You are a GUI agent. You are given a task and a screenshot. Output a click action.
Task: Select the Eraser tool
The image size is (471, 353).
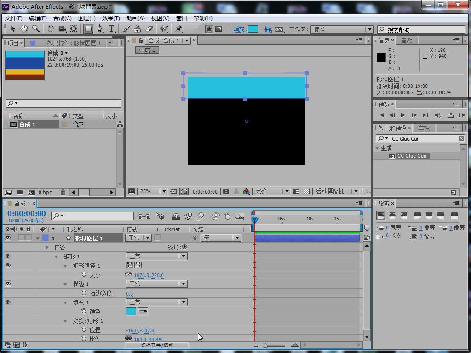coord(149,29)
